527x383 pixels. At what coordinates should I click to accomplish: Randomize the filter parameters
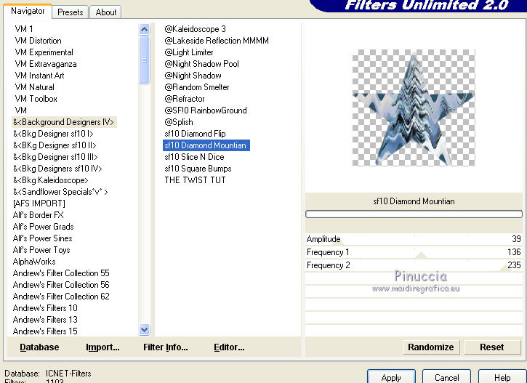point(430,347)
